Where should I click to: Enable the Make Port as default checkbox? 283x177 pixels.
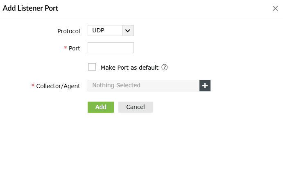click(92, 67)
